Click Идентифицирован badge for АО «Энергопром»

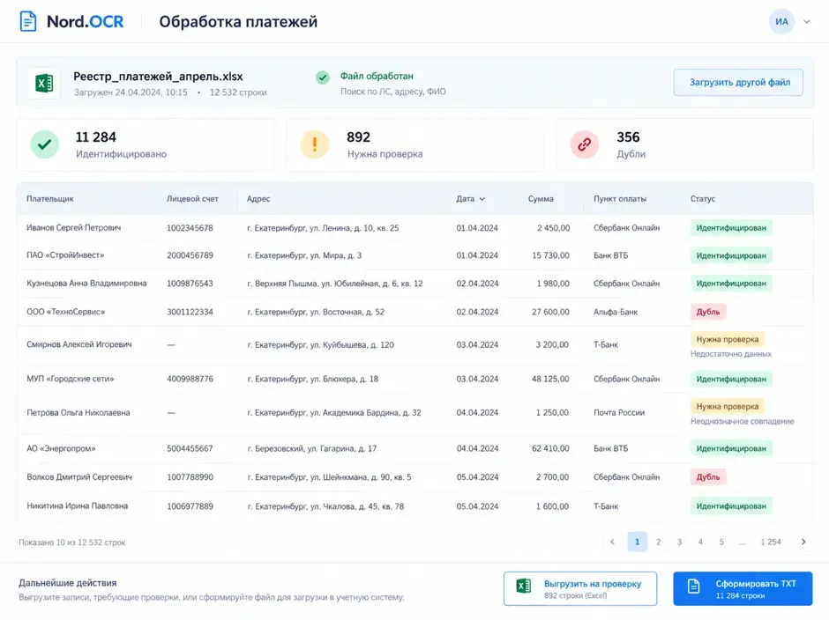731,448
